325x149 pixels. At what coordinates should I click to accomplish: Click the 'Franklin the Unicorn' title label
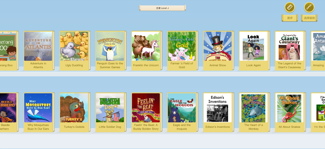pos(146,65)
